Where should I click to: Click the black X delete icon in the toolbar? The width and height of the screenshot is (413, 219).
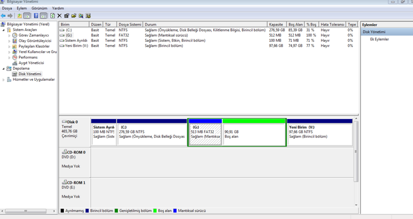[x=59, y=16]
